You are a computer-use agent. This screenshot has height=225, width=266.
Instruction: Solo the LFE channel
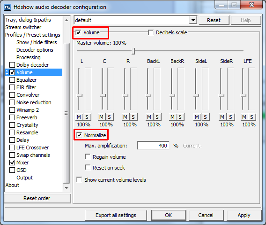(x=252, y=117)
